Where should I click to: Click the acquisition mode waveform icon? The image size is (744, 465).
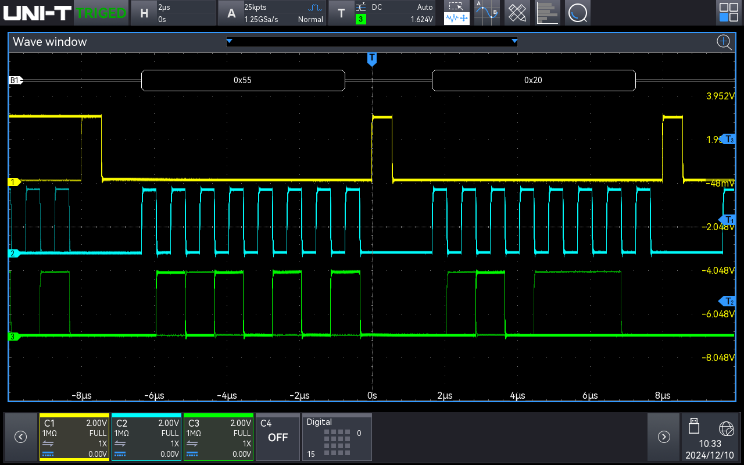pyautogui.click(x=315, y=8)
